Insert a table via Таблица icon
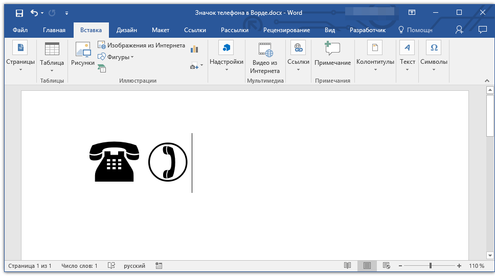The width and height of the screenshot is (495, 276). pos(52,50)
